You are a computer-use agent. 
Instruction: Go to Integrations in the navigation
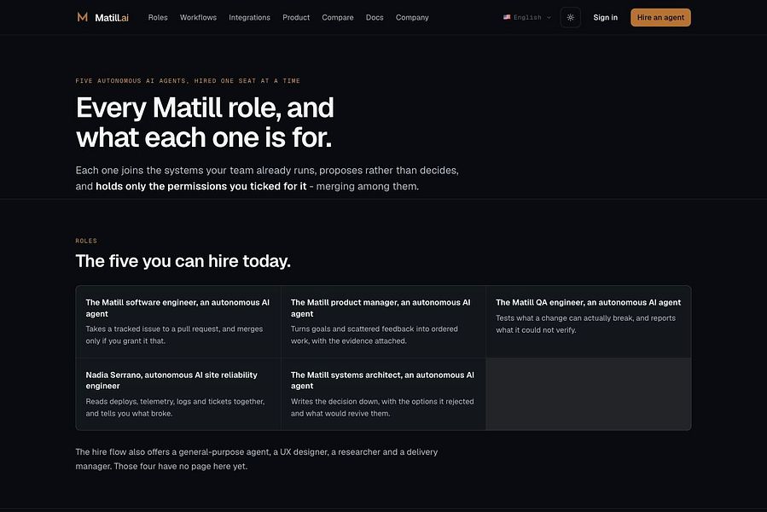249,18
